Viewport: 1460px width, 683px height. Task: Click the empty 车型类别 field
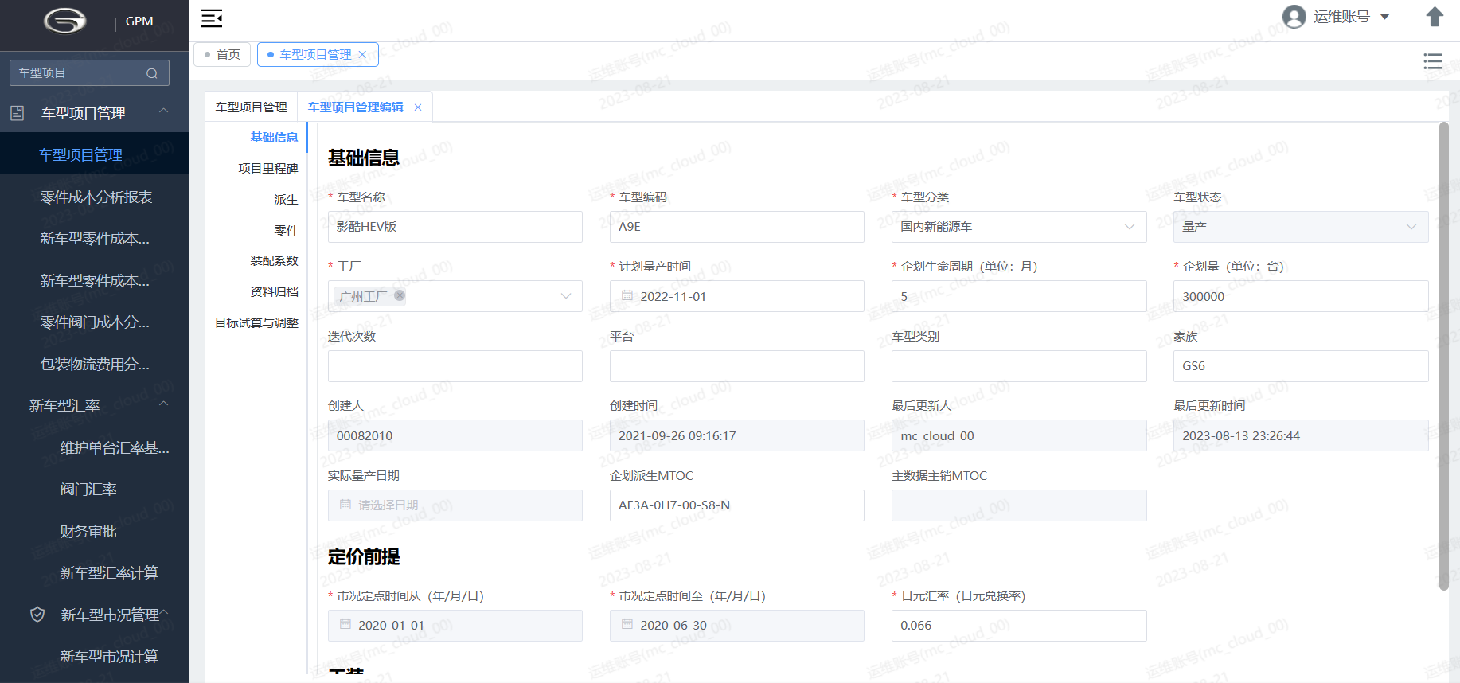1019,366
